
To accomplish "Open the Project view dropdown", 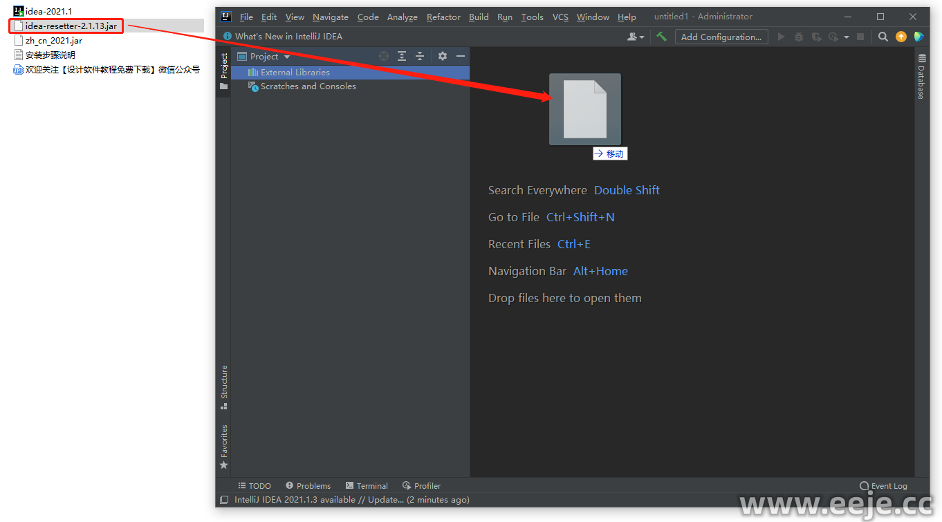I will [x=287, y=57].
